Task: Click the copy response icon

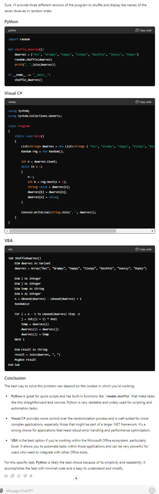Action: [x=12, y=476]
